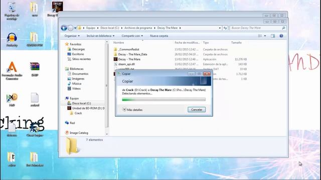Image resolution: width=321 pixels, height=180 pixels.
Task: Open the Audacity desktop icon
Action: click(12, 39)
